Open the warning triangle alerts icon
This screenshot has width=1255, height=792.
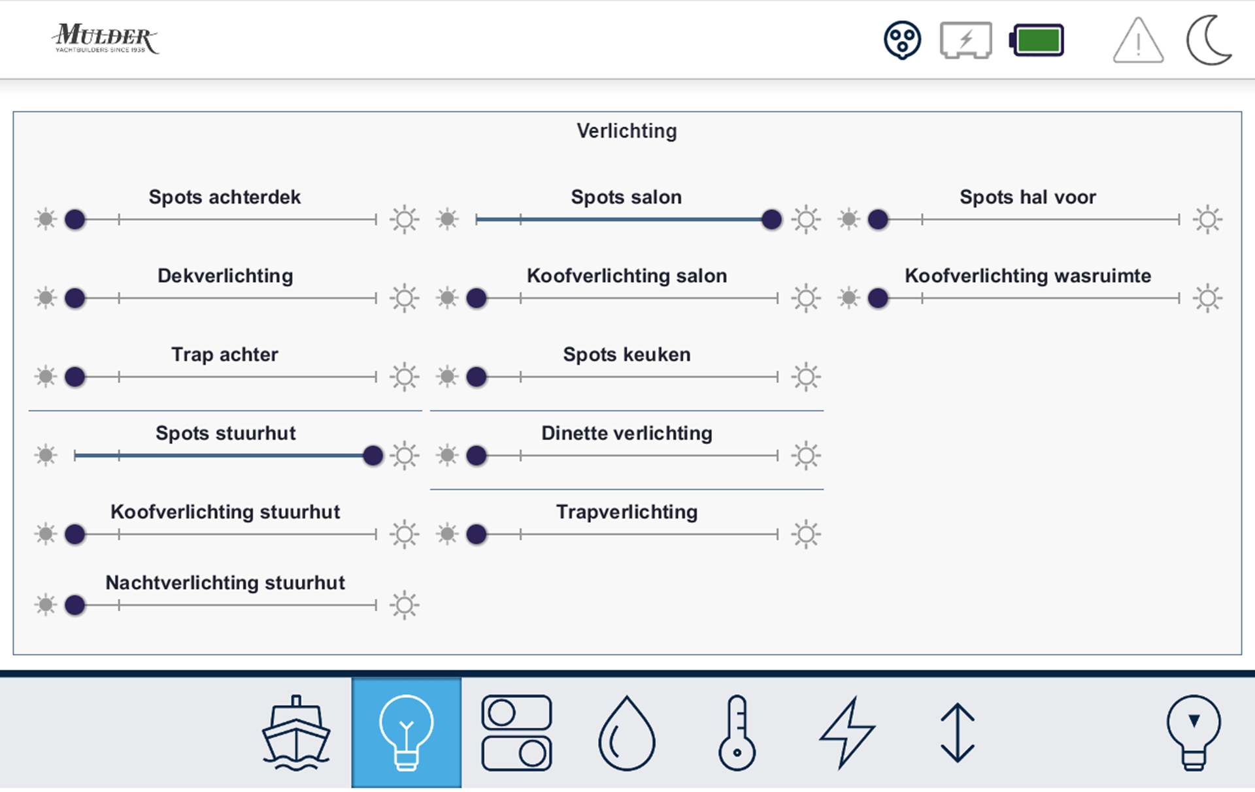point(1138,40)
